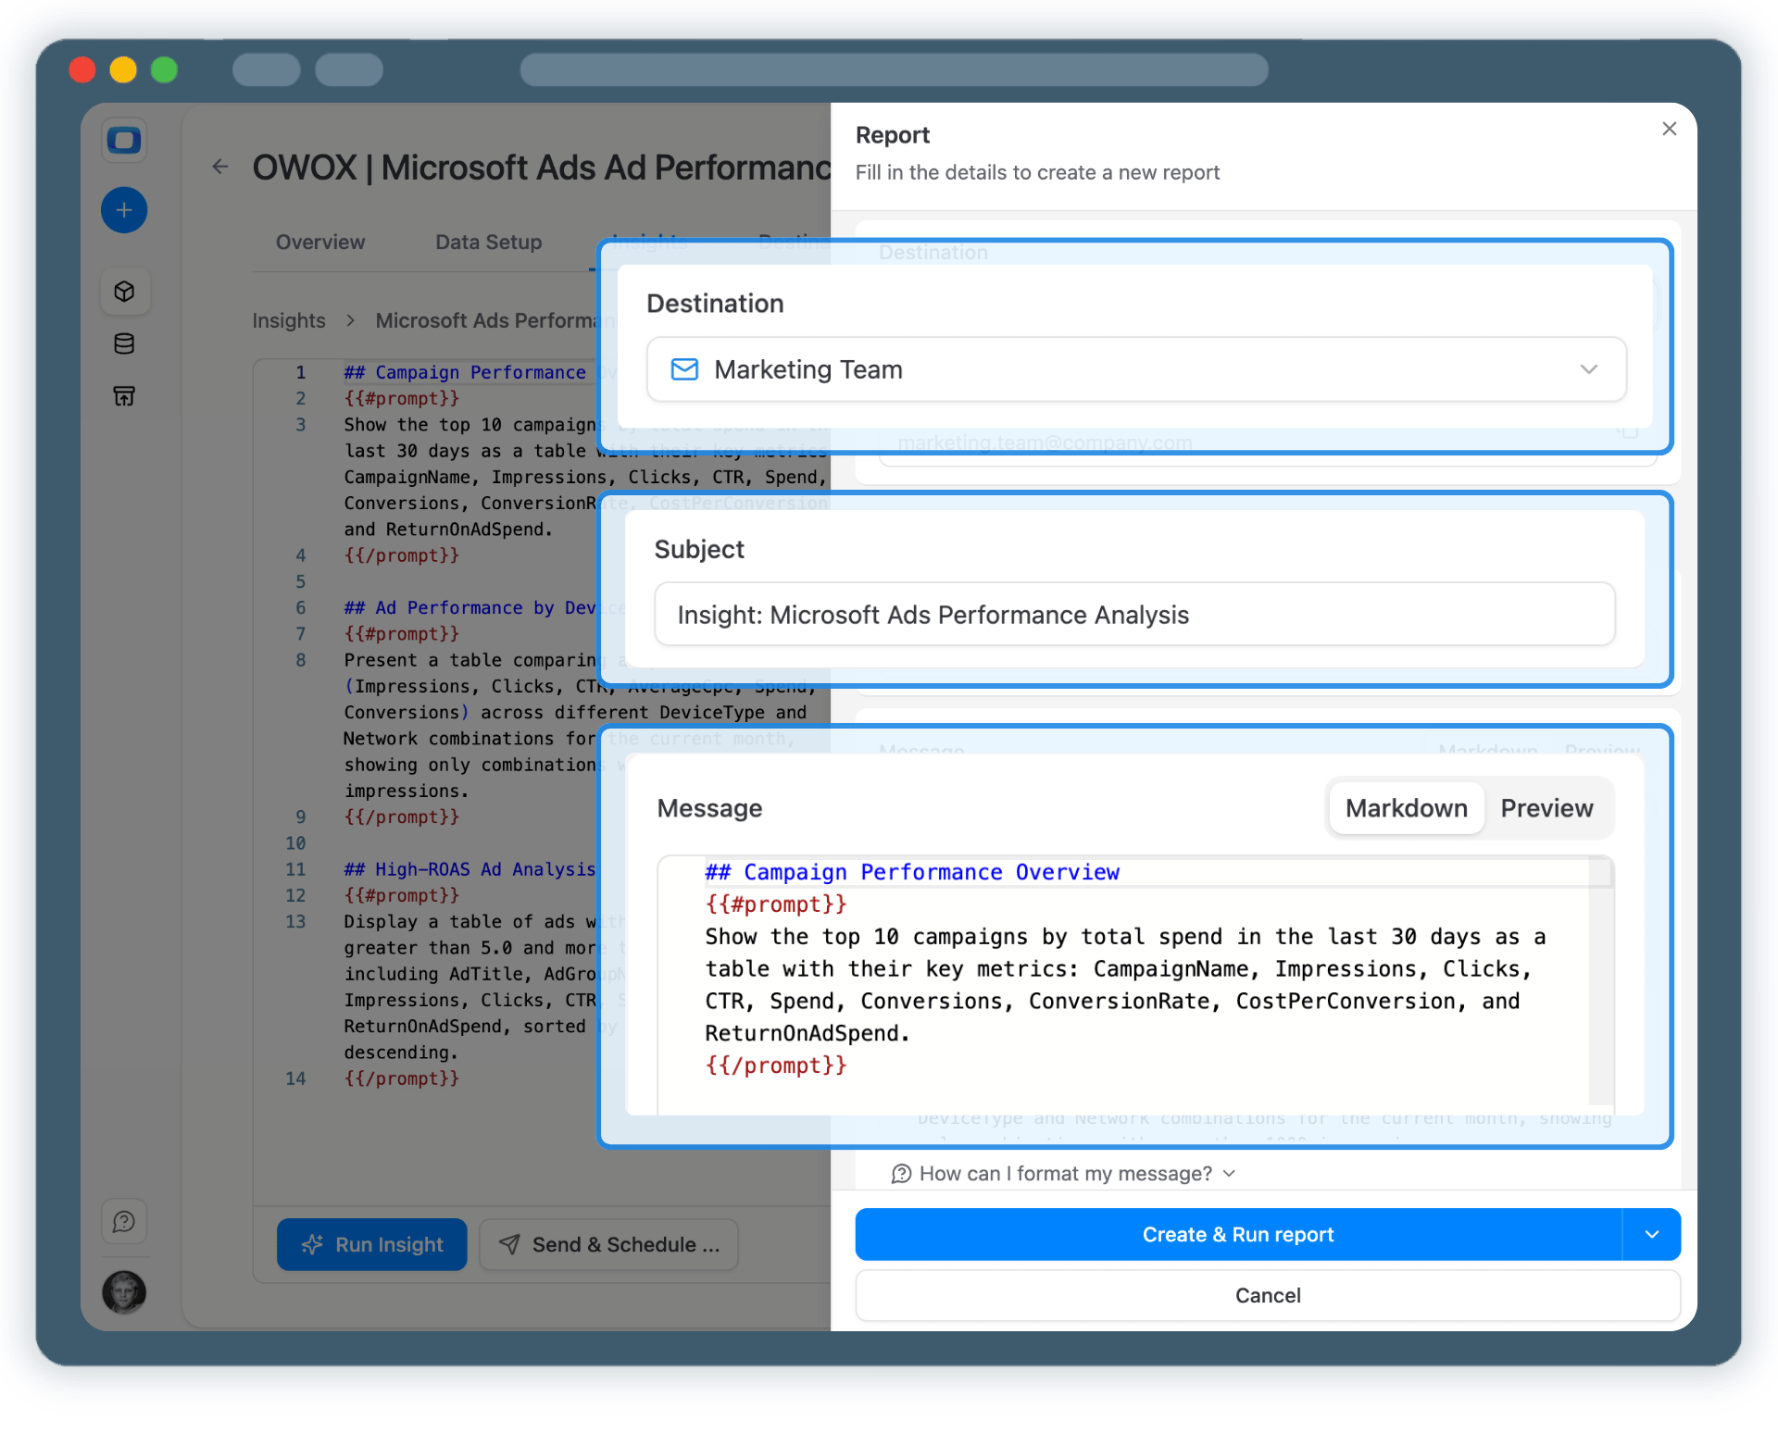This screenshot has width=1778, height=1446.
Task: Open the Overview tab
Action: click(319, 242)
